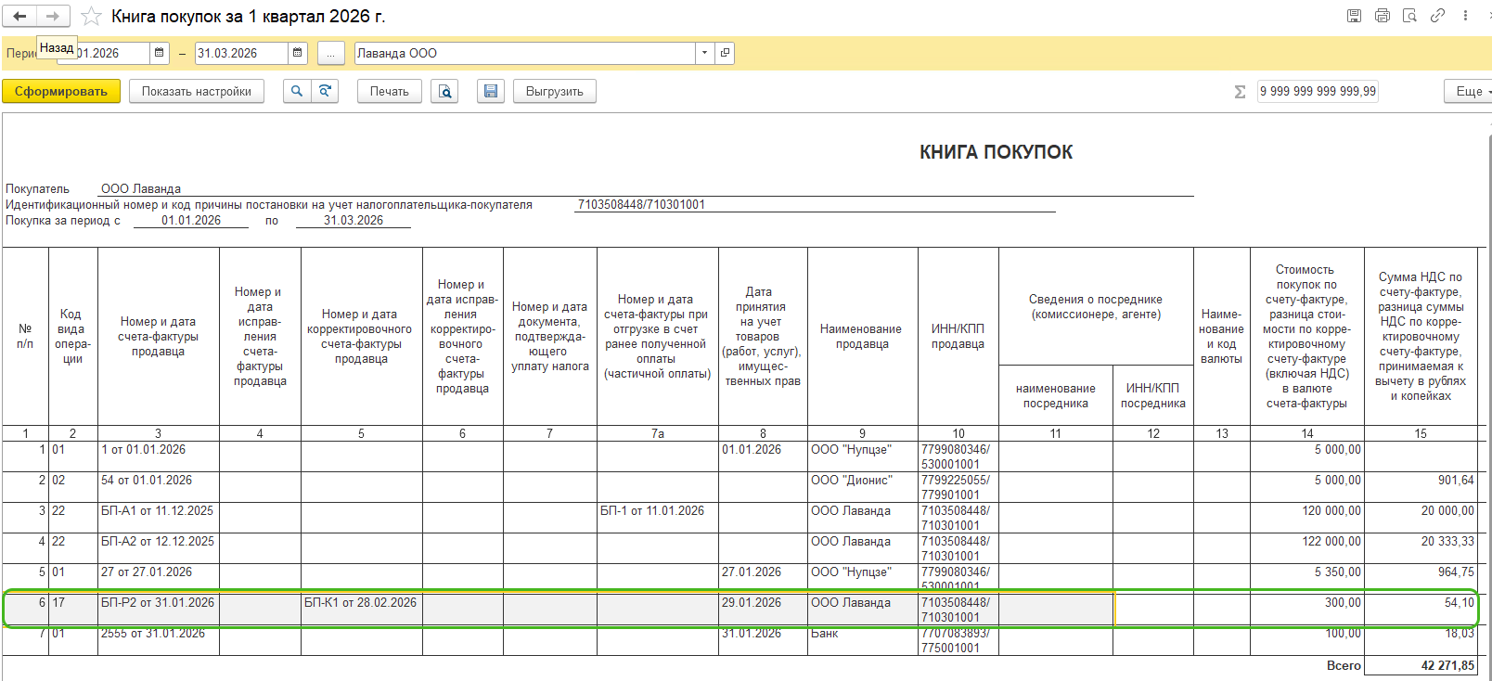Viewport: 1492px width, 681px height.
Task: Save report using toolbar floppy disk icon
Action: [491, 91]
